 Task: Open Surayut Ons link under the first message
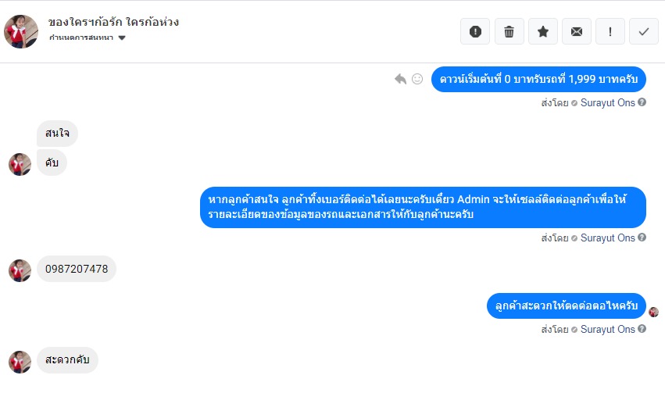point(607,102)
